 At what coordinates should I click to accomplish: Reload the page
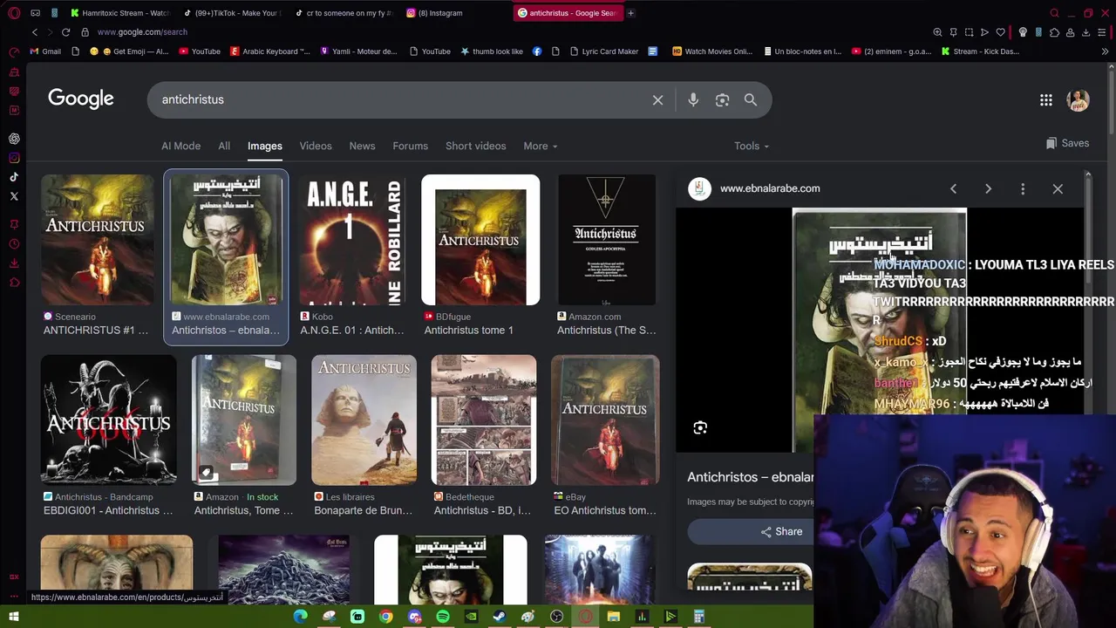tap(66, 32)
